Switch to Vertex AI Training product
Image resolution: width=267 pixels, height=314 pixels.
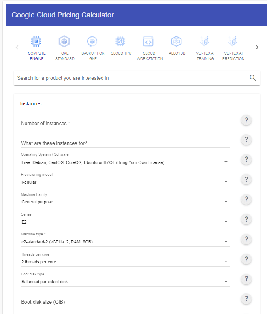(205, 48)
